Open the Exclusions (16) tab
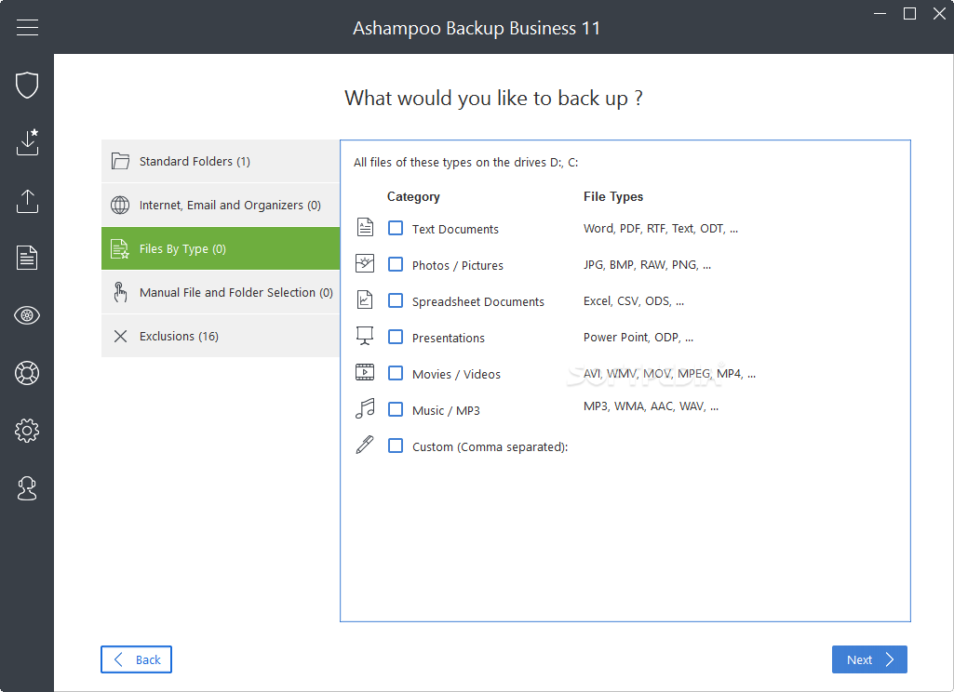Image resolution: width=954 pixels, height=692 pixels. 221,337
